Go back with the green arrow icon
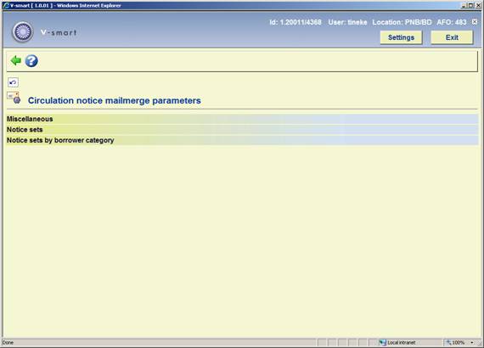The height and width of the screenshot is (348, 484). [x=15, y=60]
